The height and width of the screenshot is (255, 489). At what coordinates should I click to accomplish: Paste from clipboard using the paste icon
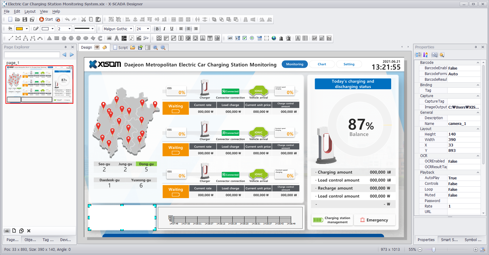pos(98,19)
